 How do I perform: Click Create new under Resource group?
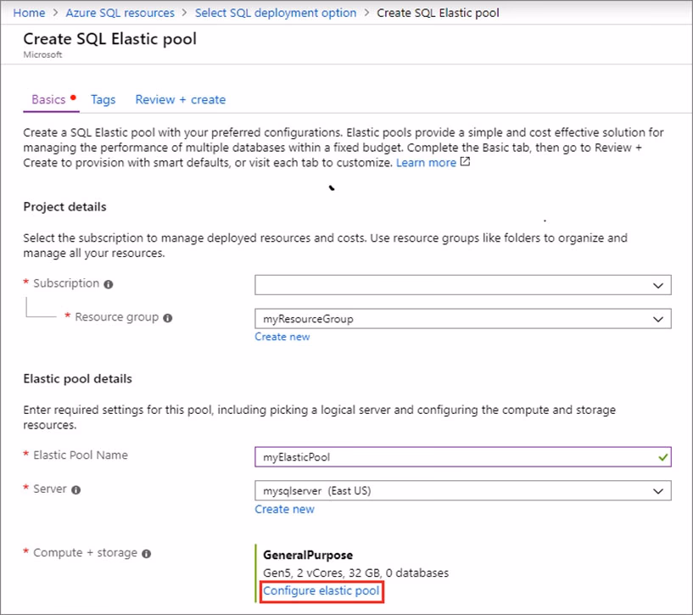click(x=282, y=337)
